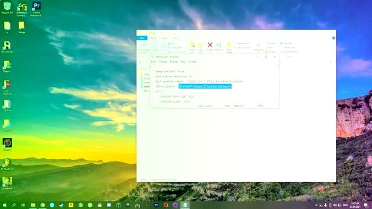Screen dimensions: 372x209
Task: Click the taskbar clock and date
Action: tap(355, 205)
